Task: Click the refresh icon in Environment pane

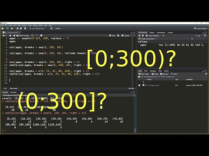Action: [205, 36]
